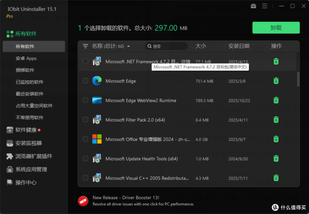Select the Microsoft Update Health Tools (x64) name
The height and width of the screenshot is (214, 309).
pos(142,159)
